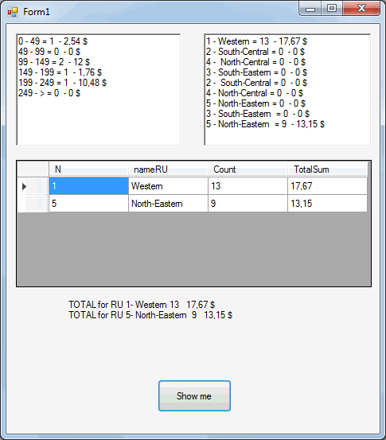Select the highlighted cell with value 1
This screenshot has width=386, height=440.
coord(88,185)
